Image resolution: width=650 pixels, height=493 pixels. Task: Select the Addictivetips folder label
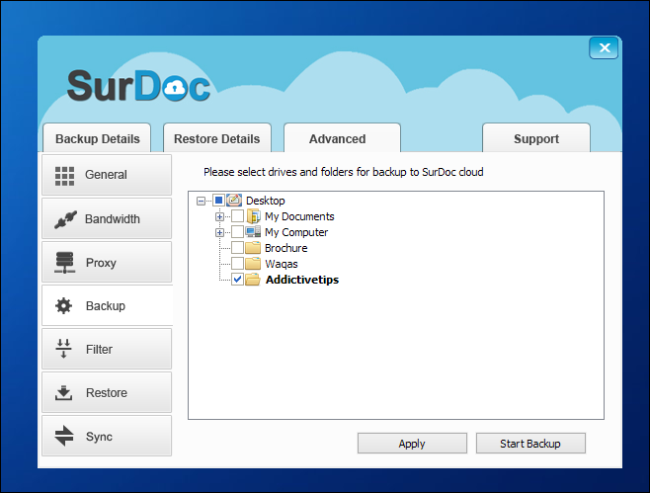click(302, 280)
